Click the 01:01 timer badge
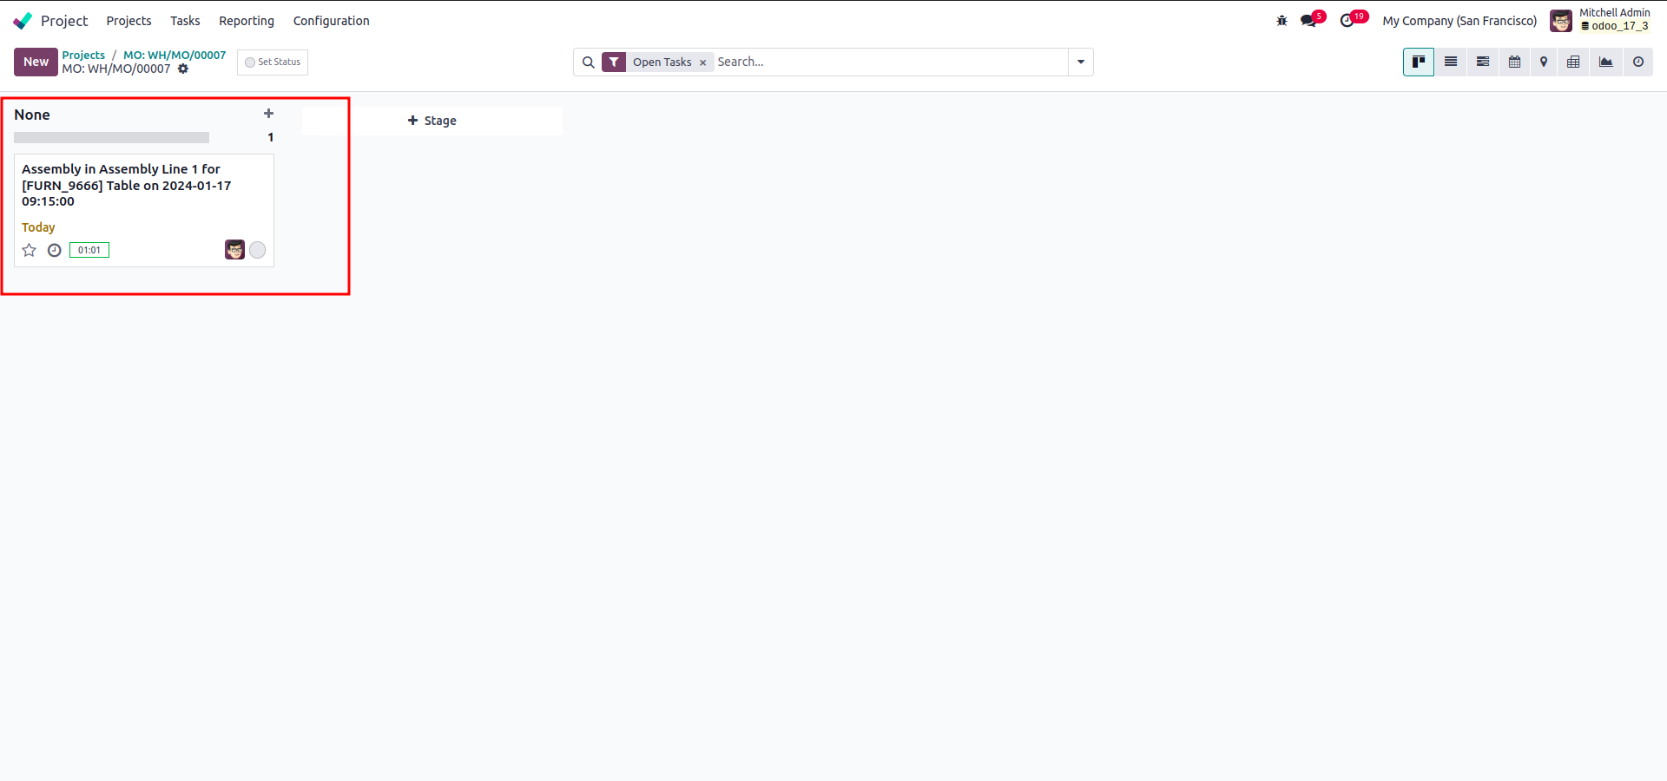 coord(89,250)
